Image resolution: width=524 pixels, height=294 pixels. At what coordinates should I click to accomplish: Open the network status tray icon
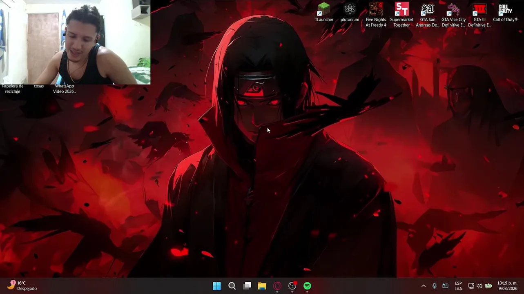(x=471, y=286)
